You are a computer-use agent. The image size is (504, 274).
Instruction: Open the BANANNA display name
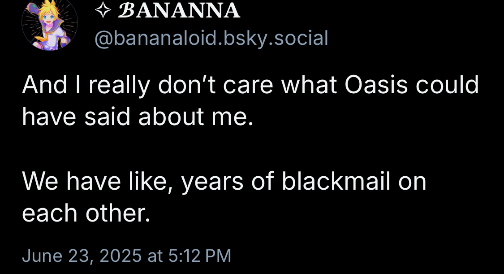point(178,11)
